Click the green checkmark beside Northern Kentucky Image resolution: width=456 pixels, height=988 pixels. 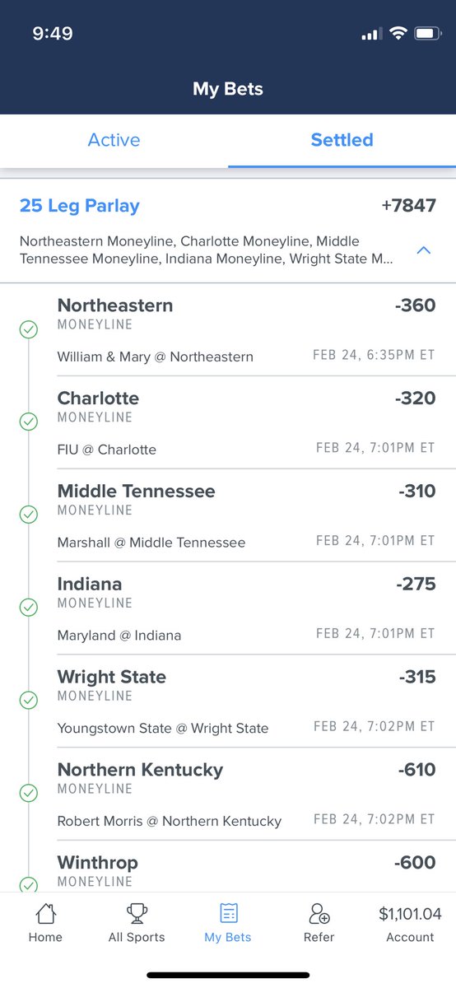click(x=28, y=794)
